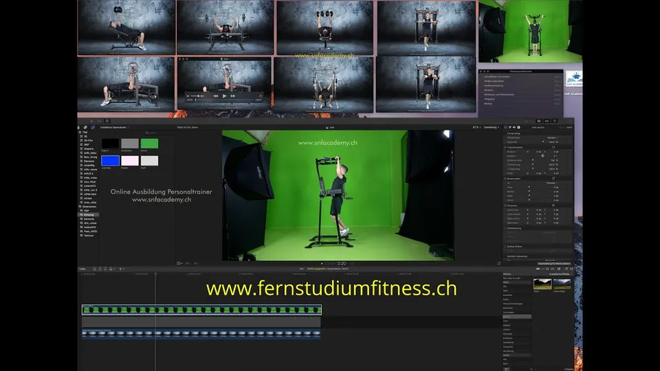660x371 pixels.
Task: Play the video in the QuickTime preview window
Action: pos(224,96)
